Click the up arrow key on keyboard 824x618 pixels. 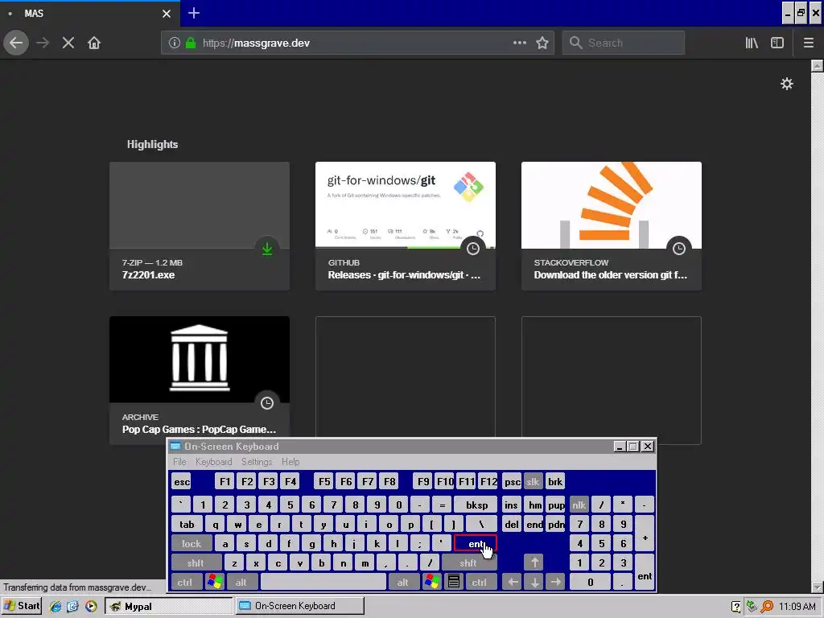tap(534, 562)
